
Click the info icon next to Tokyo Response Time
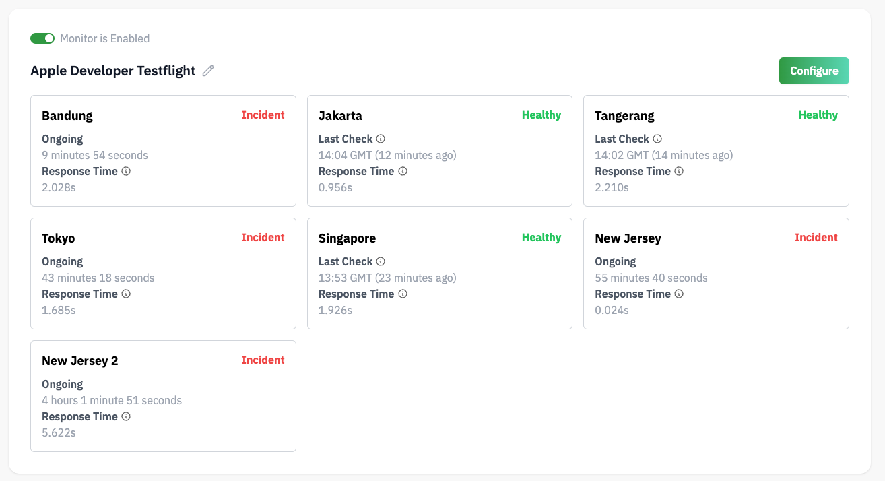[x=126, y=294]
